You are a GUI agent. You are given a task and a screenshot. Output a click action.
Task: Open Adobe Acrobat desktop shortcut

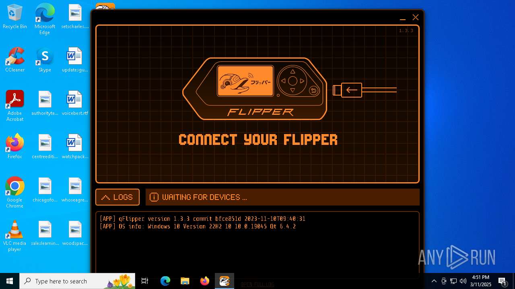[15, 106]
